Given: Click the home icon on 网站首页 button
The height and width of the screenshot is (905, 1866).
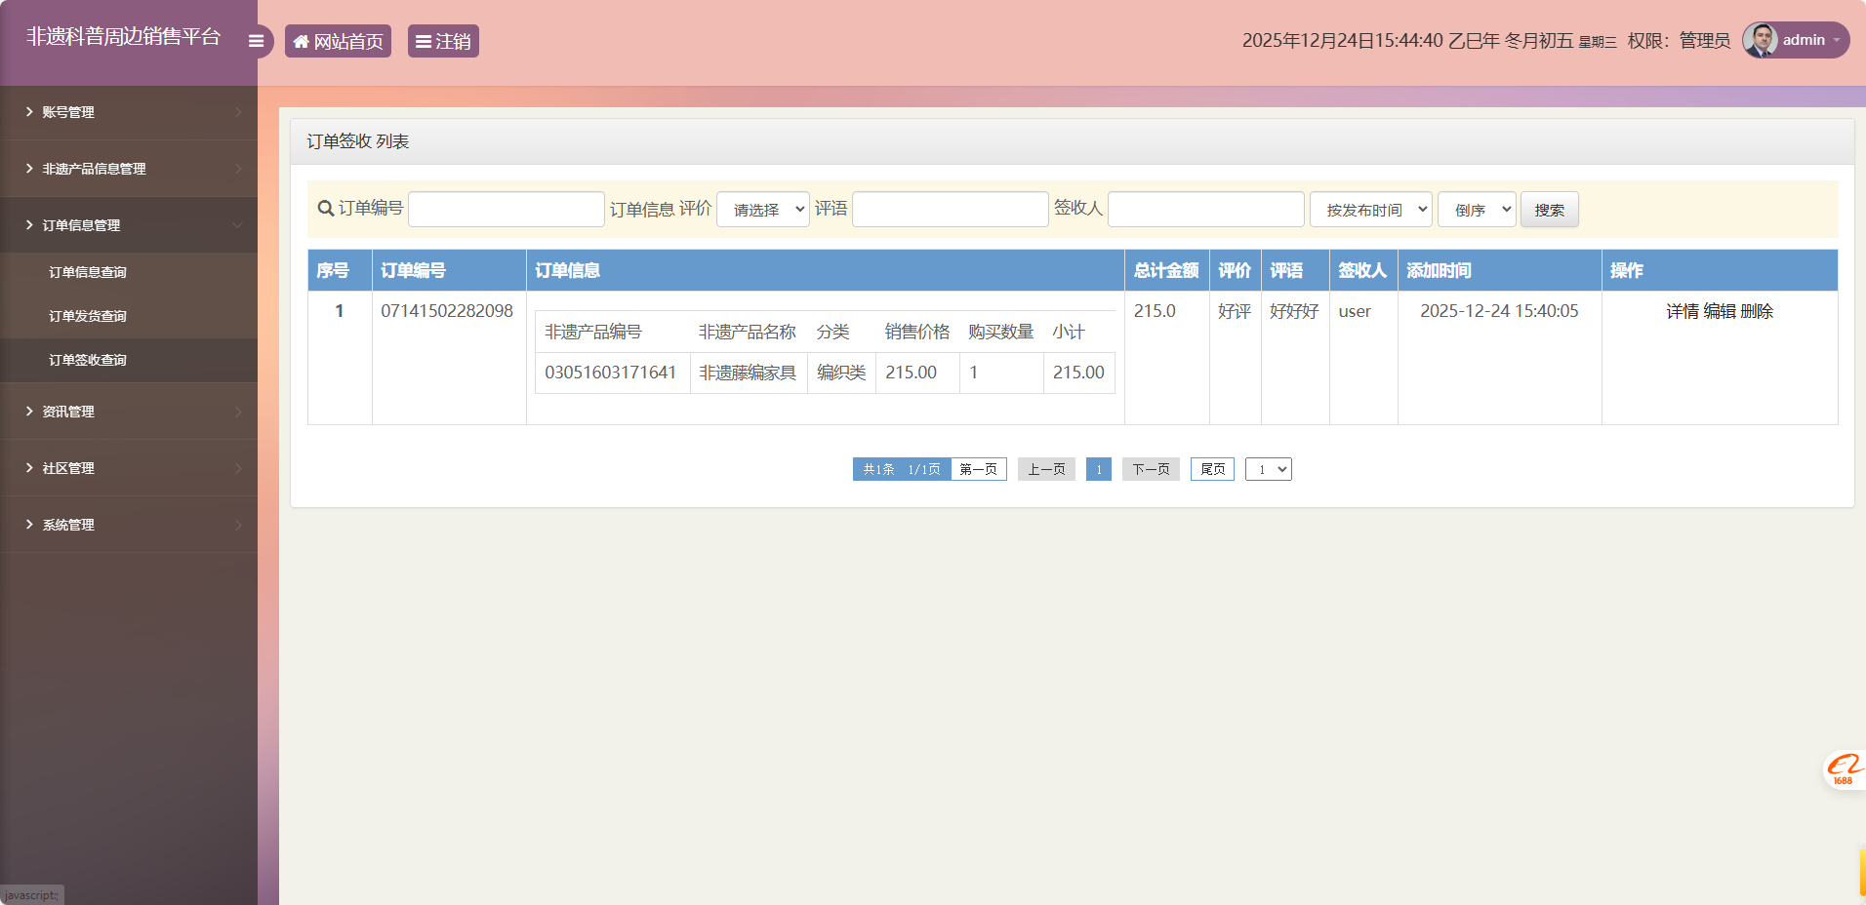Looking at the screenshot, I should click(x=302, y=41).
